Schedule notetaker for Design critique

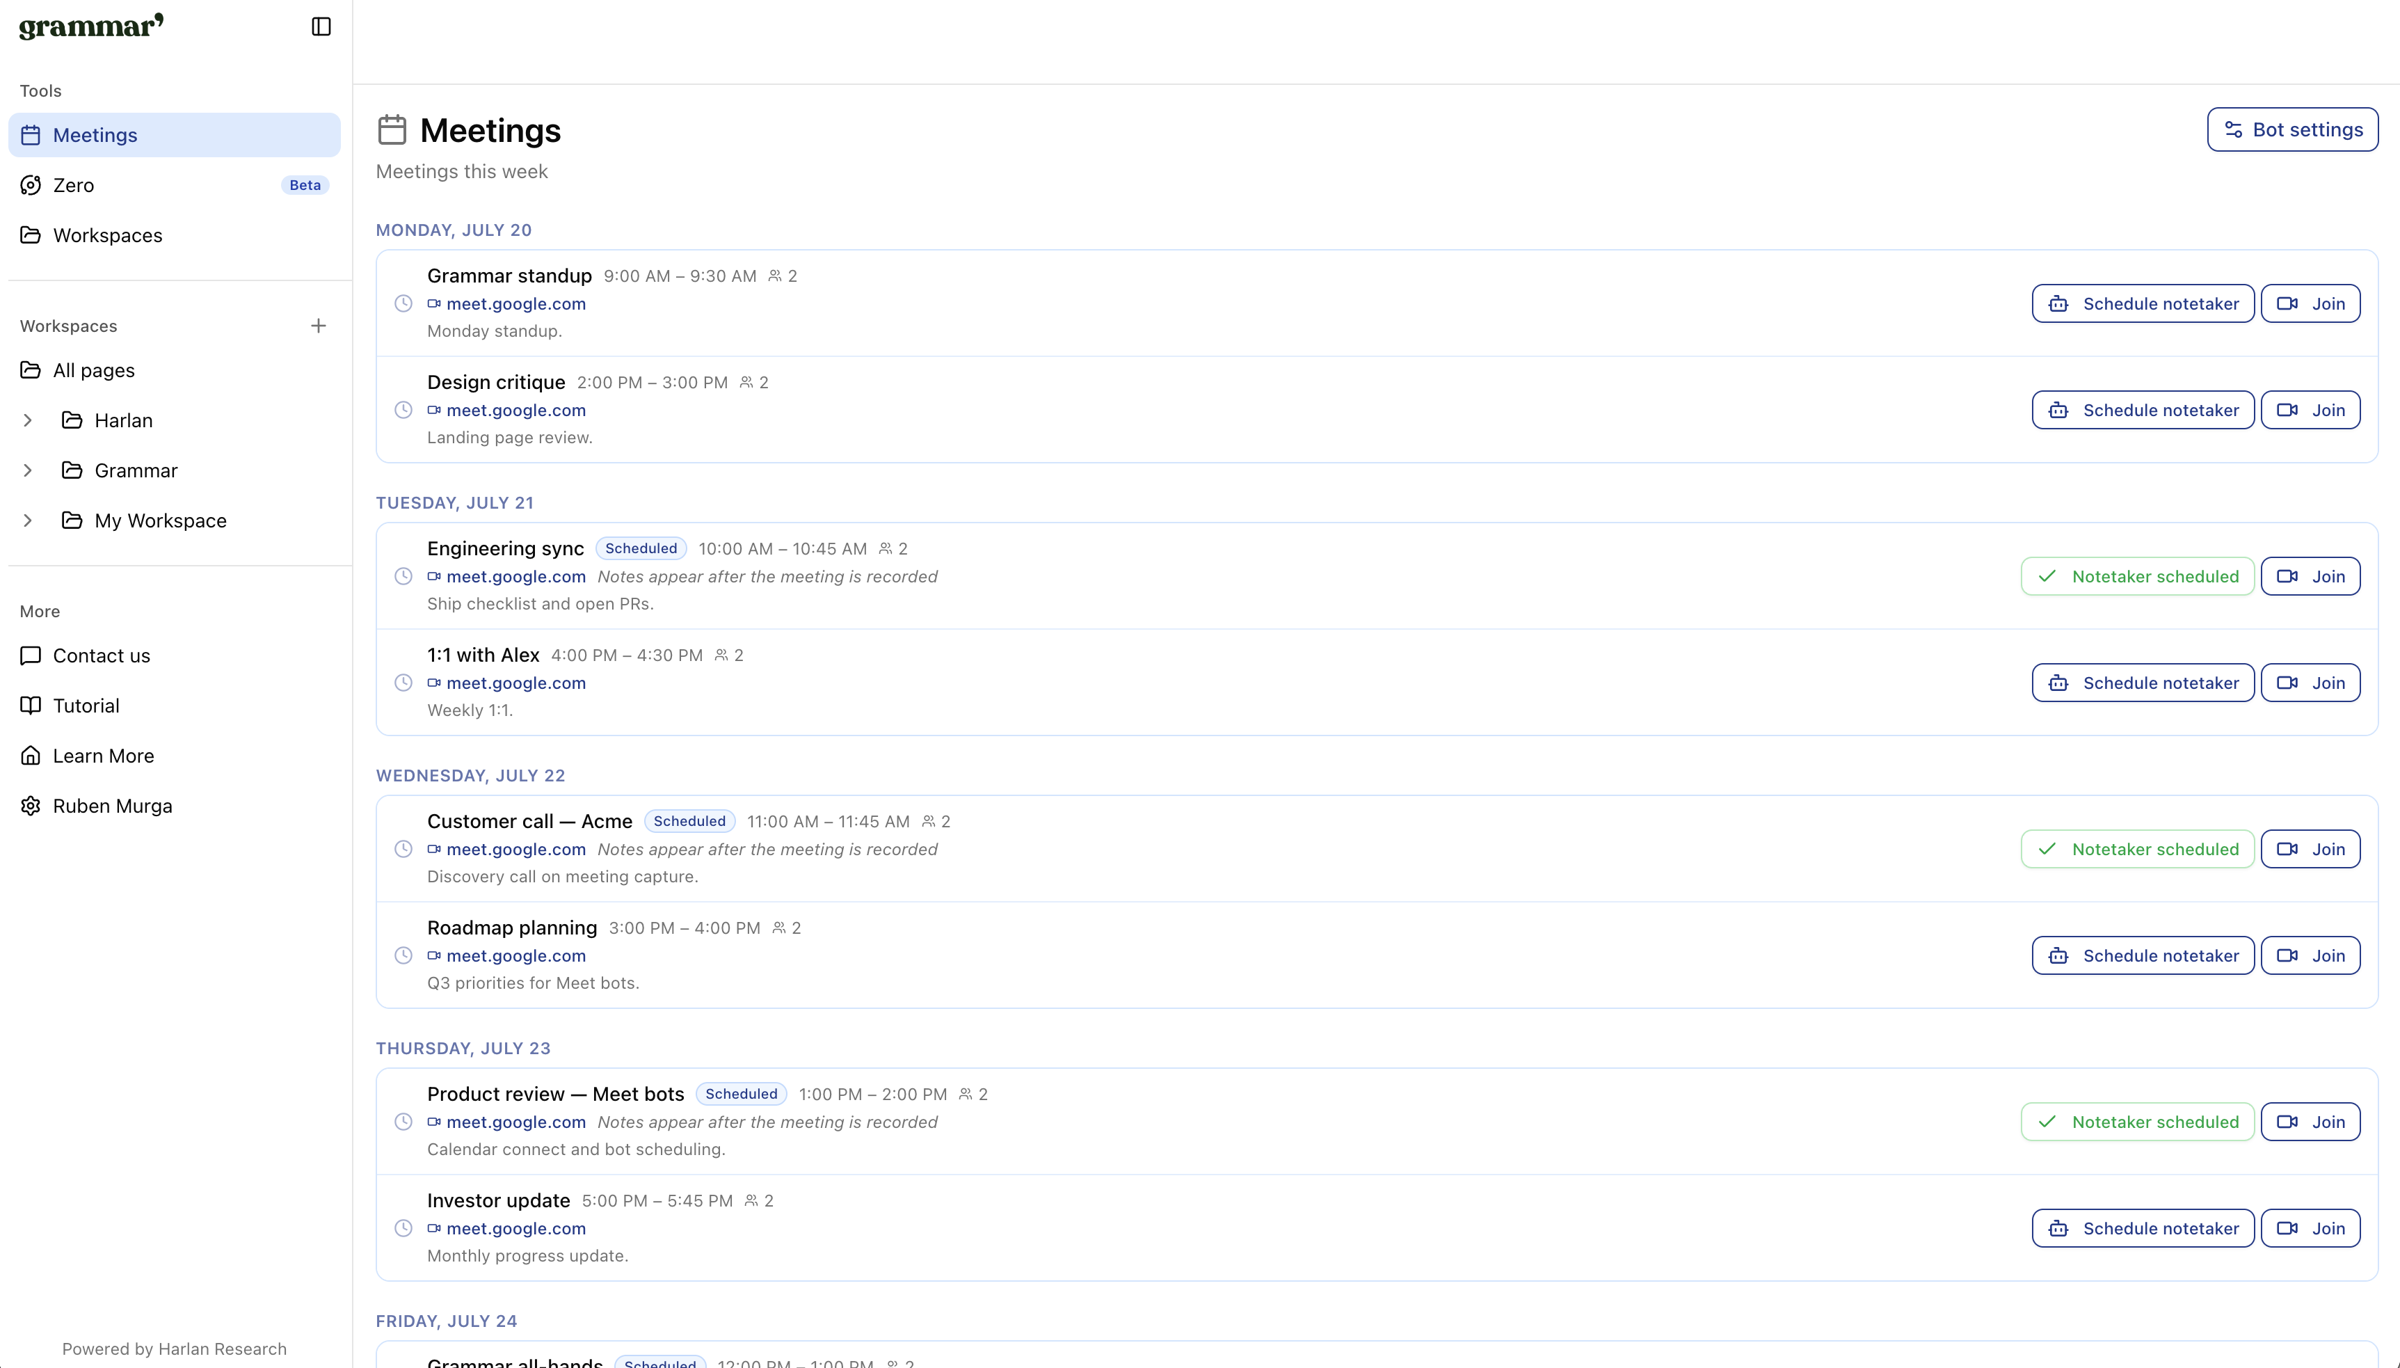click(x=2143, y=410)
